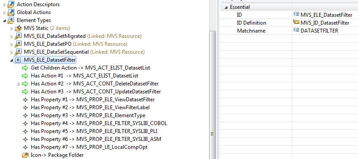
Task: Click the star icon of Has Property #6
Action: pos(25,139)
